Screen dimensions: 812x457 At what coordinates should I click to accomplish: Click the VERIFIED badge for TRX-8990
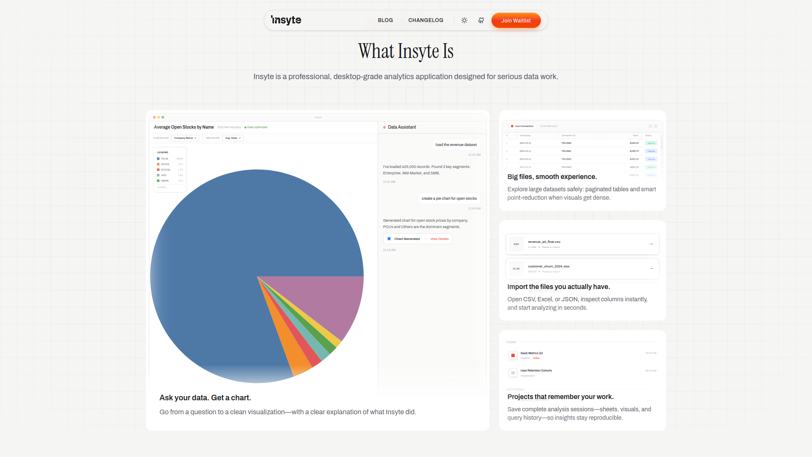pyautogui.click(x=651, y=143)
